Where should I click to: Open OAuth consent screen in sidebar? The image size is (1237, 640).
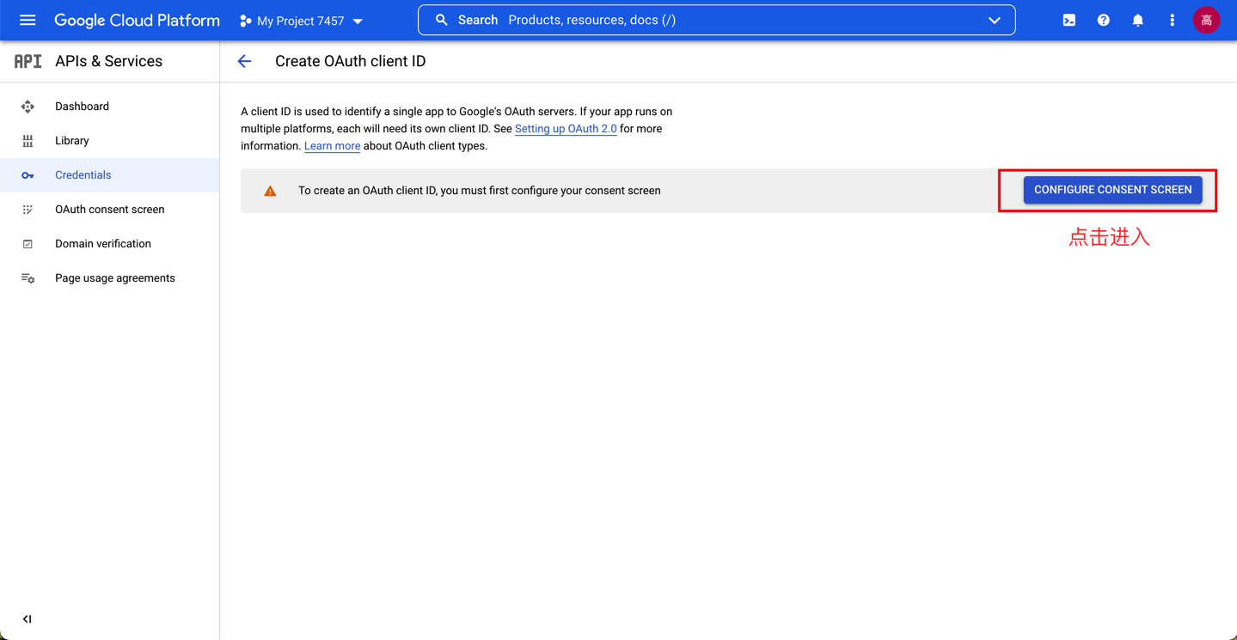click(x=110, y=210)
